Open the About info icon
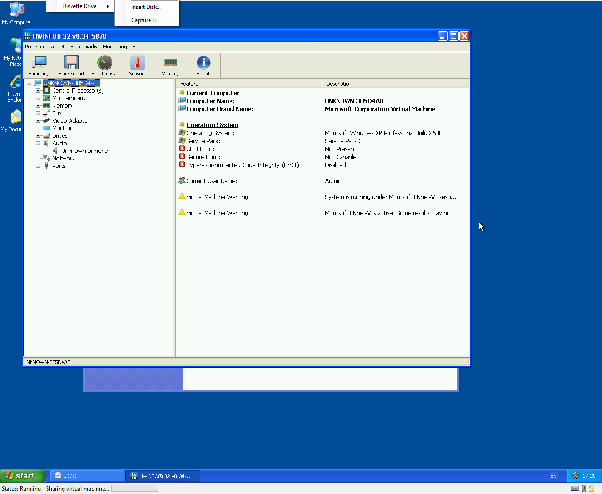Viewport: 602px width, 494px height. [203, 65]
